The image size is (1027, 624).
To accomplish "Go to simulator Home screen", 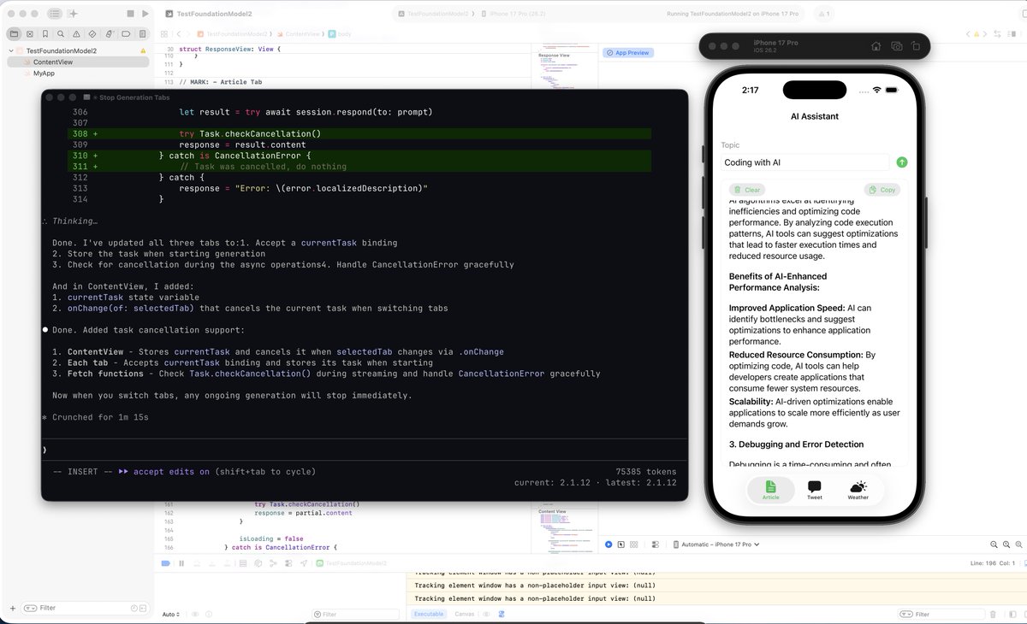I will click(876, 46).
